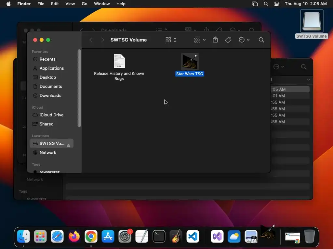Open Visual Studio Code from the Dock
Viewport: 333px width, 249px height.
point(193,236)
